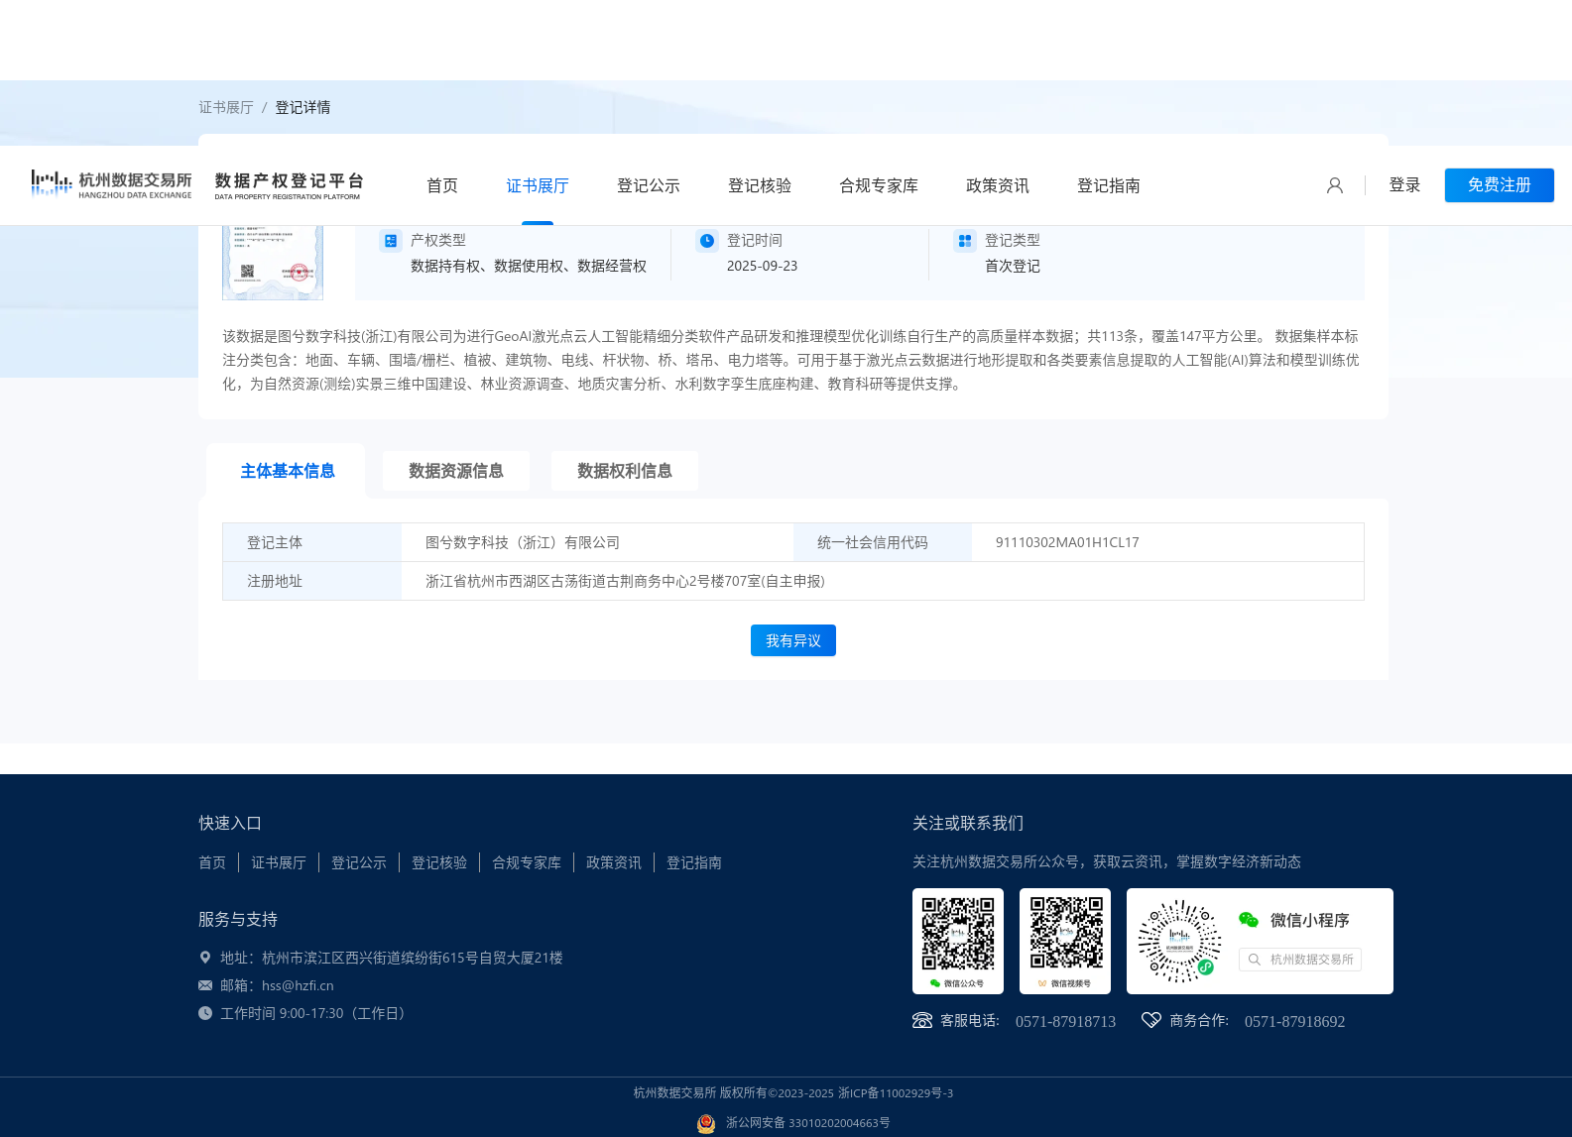1572x1137 pixels.
Task: Click the police badge icon beside 浙公网安备
Action: [706, 1123]
